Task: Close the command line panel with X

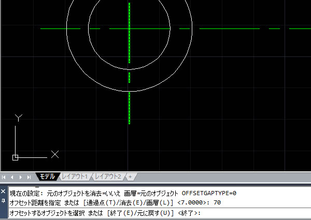Action: [x=3, y=192]
